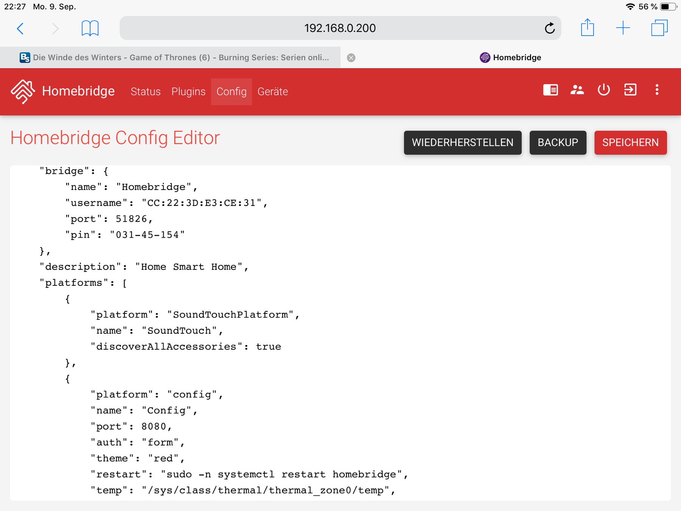Open the log viewer icon in header
681x511 pixels.
550,90
